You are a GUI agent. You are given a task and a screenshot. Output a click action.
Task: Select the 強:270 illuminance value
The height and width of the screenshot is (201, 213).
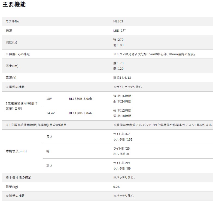(x=118, y=40)
